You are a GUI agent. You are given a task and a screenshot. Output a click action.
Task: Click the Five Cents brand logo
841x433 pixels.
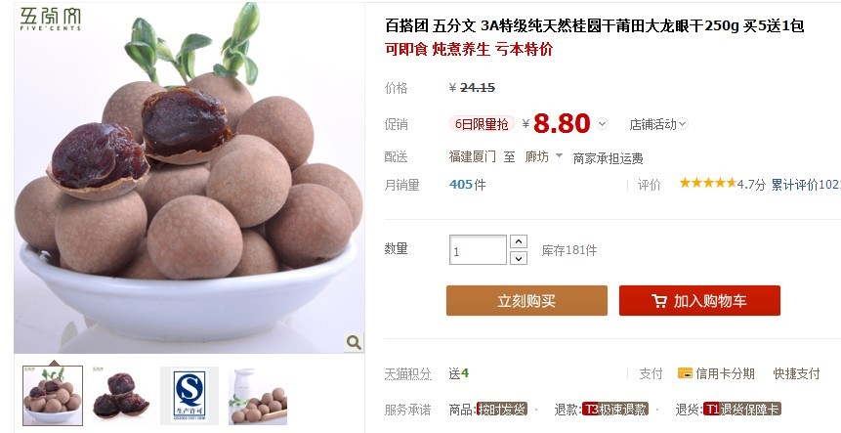pos(51,20)
